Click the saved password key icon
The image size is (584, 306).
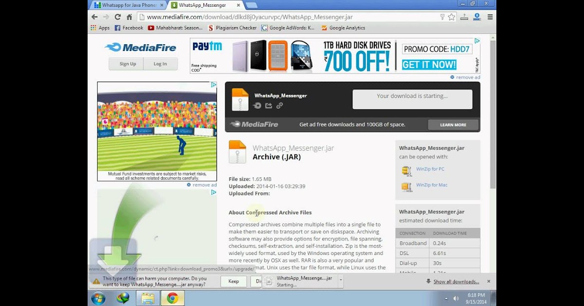(442, 17)
